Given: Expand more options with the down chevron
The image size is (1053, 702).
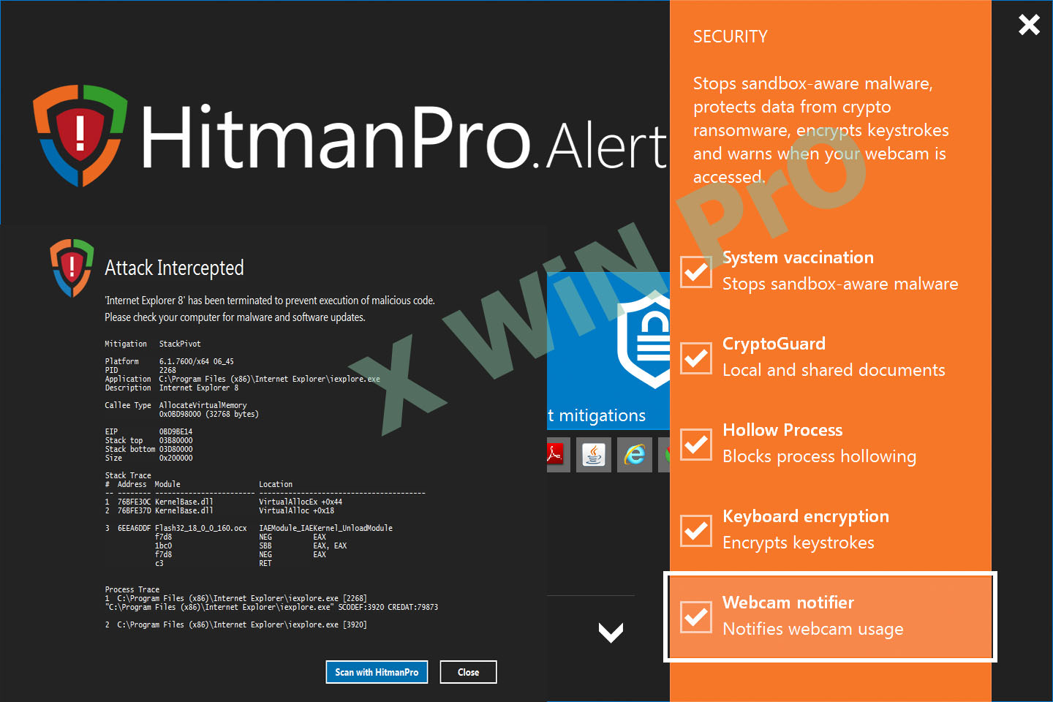Looking at the screenshot, I should 611,632.
